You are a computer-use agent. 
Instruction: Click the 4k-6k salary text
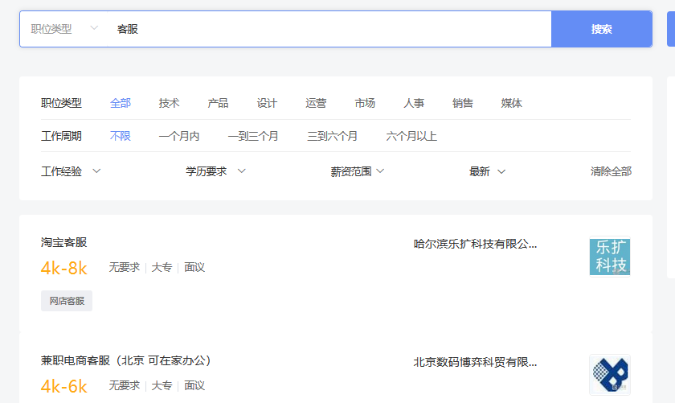tap(64, 386)
